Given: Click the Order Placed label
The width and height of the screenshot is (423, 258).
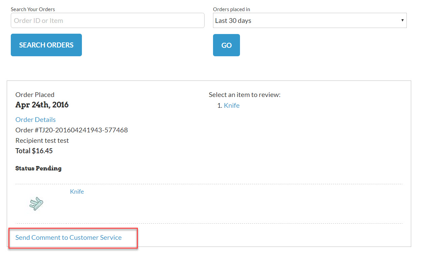Looking at the screenshot, I should pos(35,95).
